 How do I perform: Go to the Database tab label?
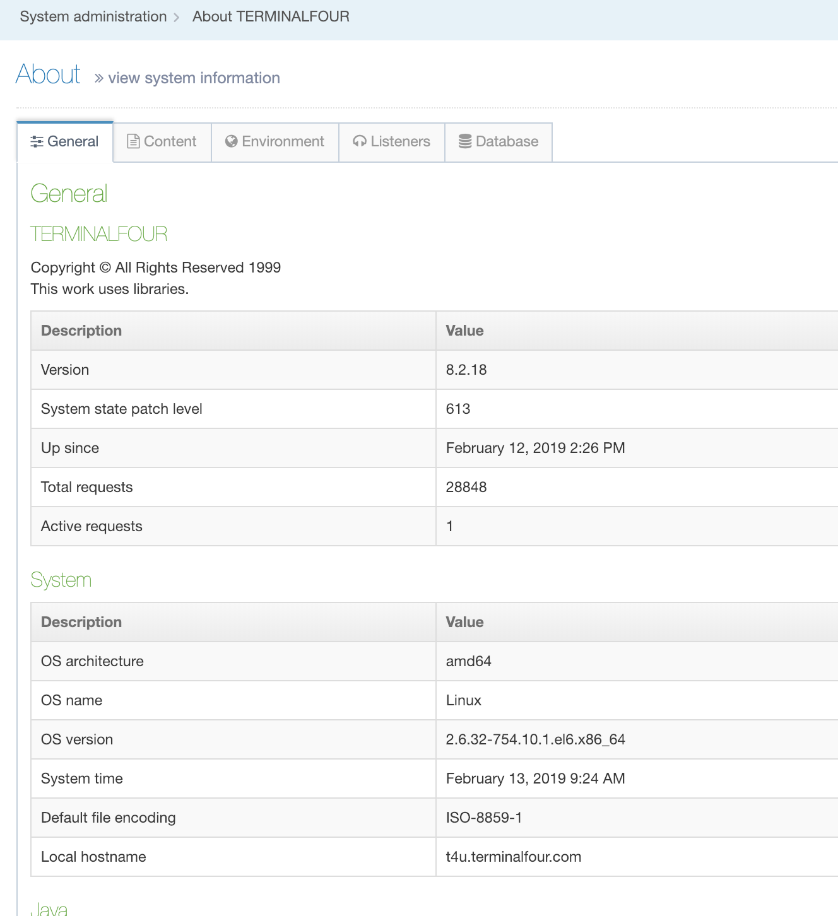click(x=507, y=141)
